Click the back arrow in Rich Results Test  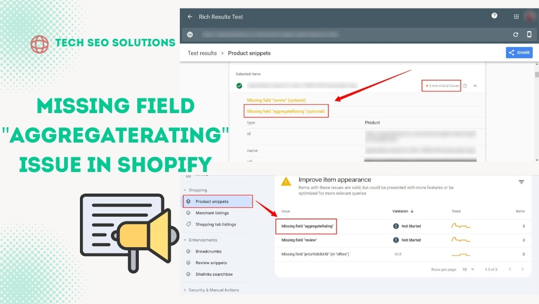190,16
